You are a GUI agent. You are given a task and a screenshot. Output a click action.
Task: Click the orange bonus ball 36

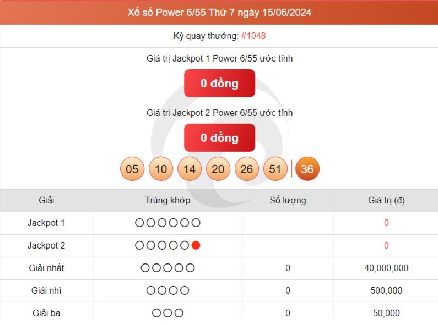[x=307, y=169]
